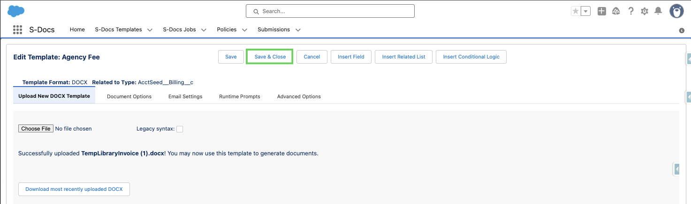The height and width of the screenshot is (204, 691).
Task: Open the global actions plus icon
Action: [x=602, y=11]
